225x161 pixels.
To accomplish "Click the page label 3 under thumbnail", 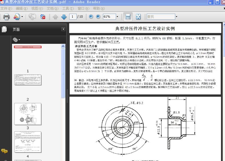I will 28,128.
